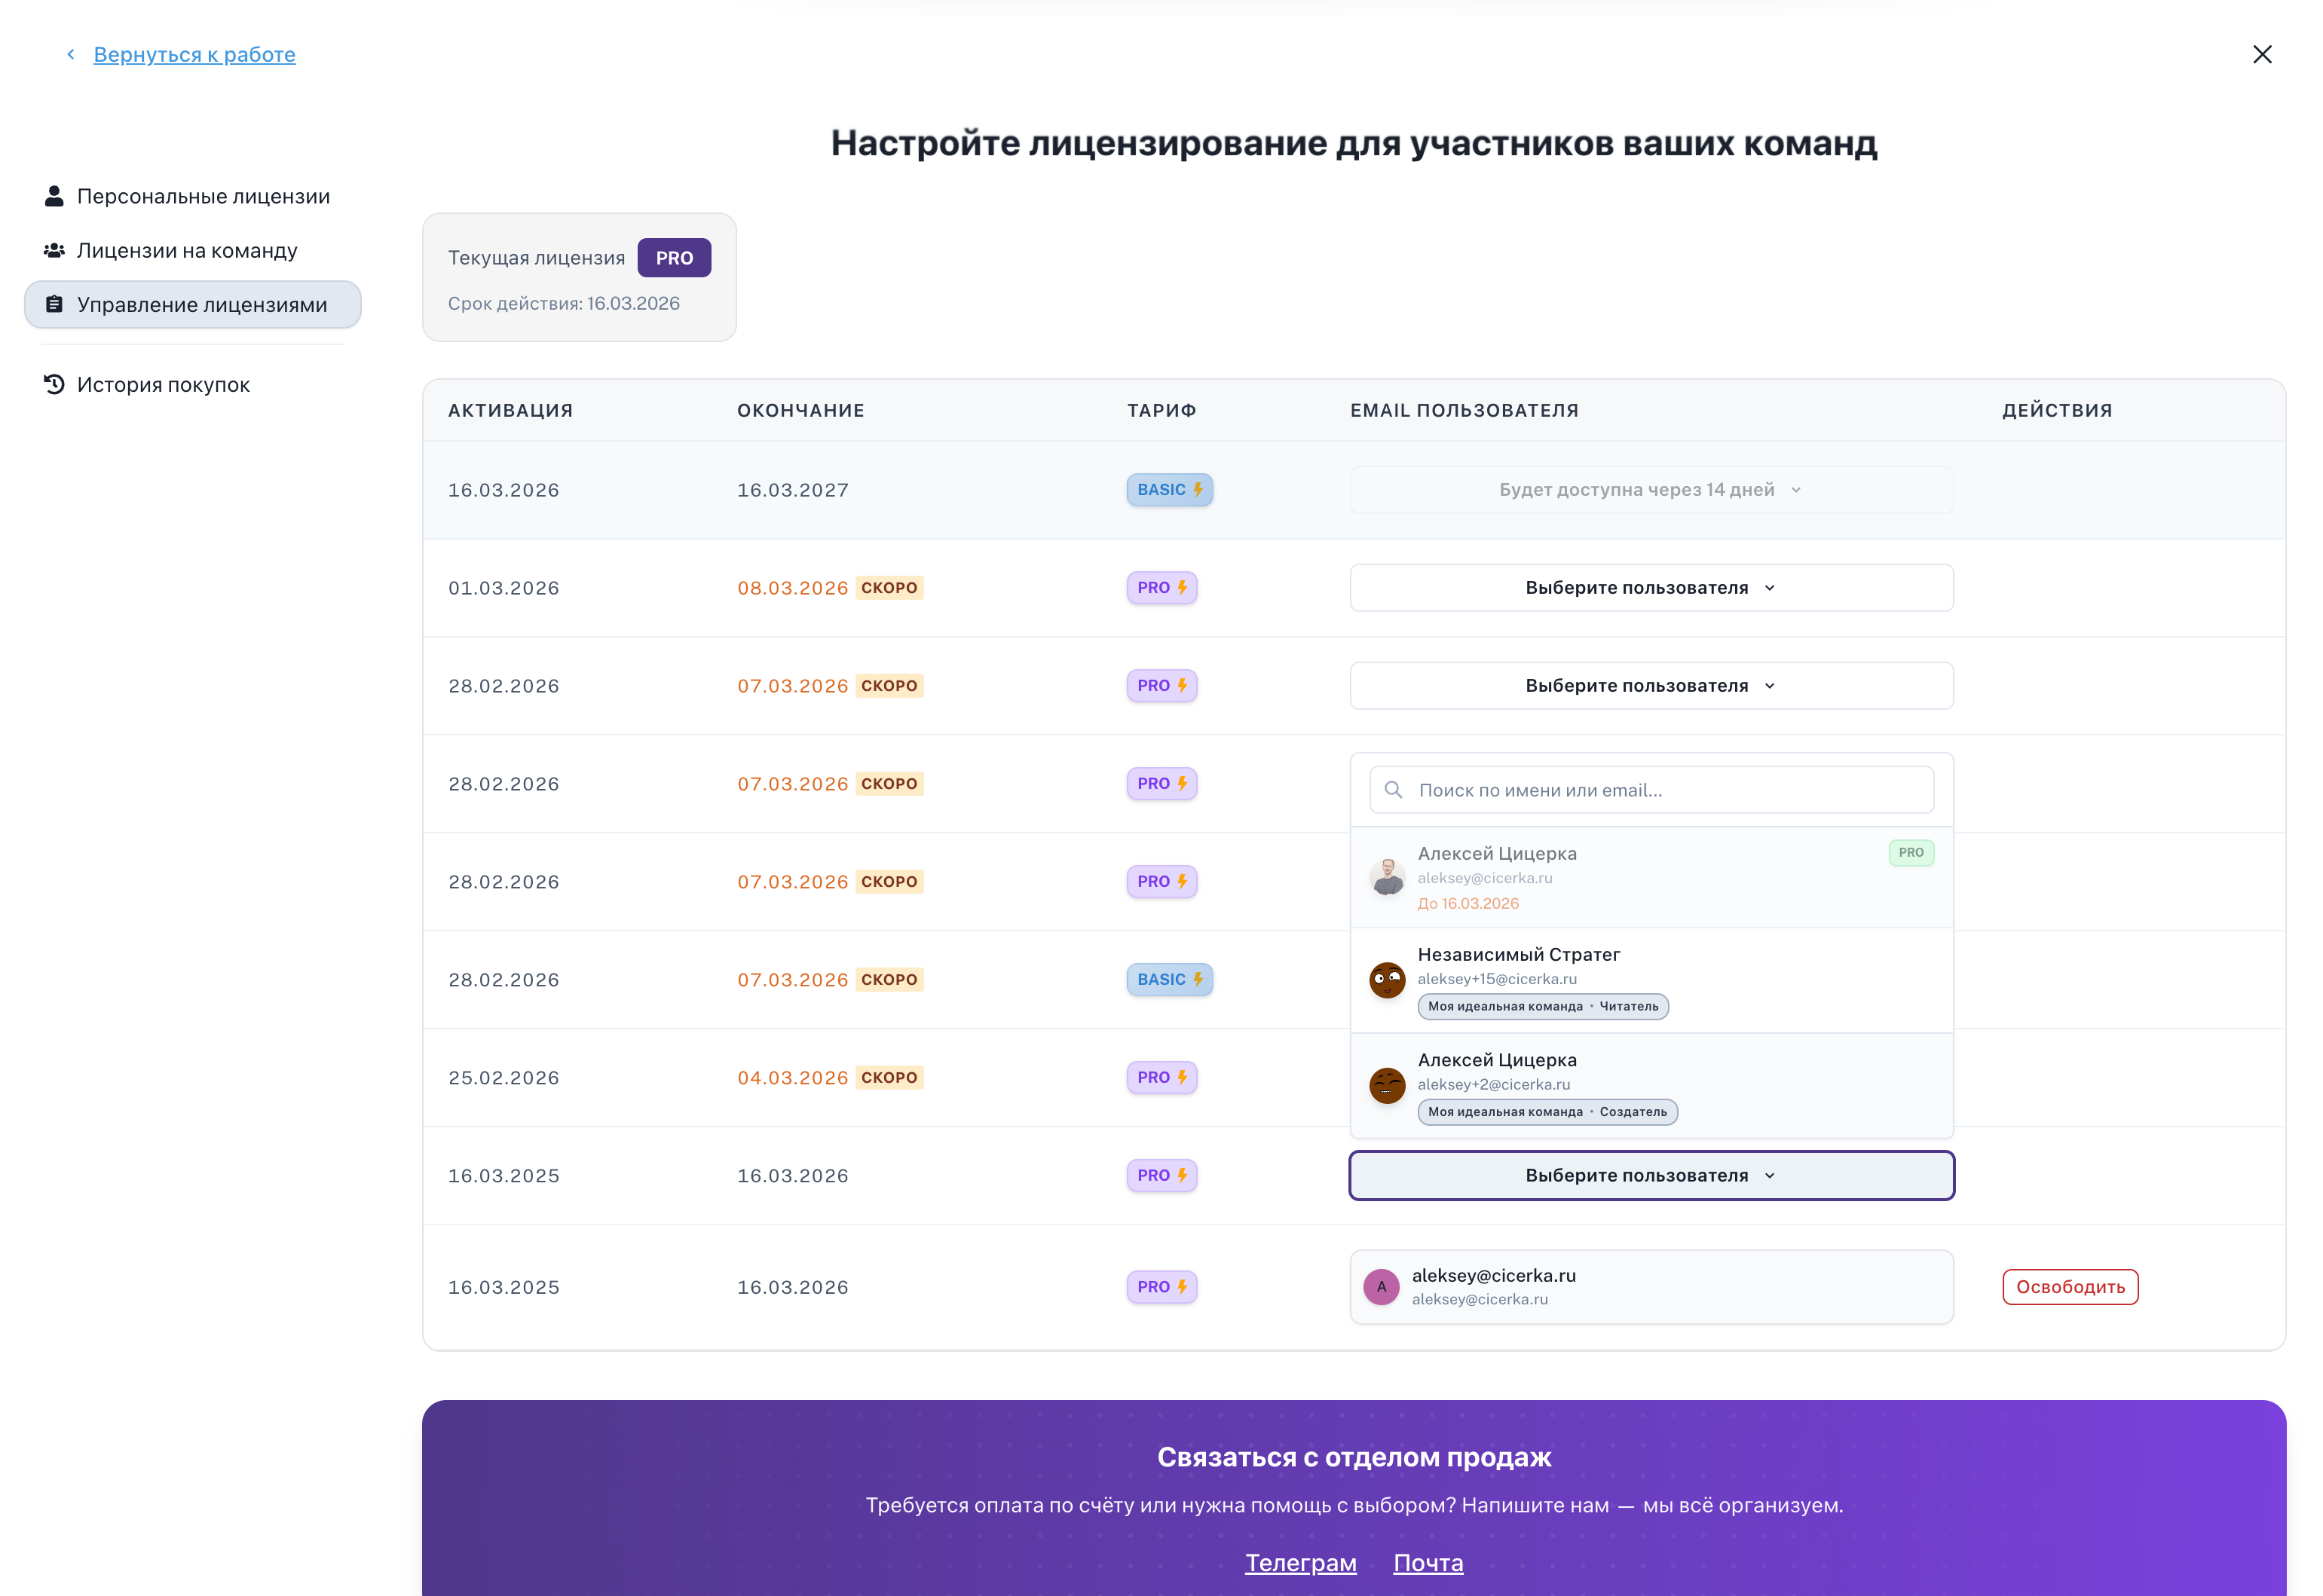This screenshot has width=2323, height=1596.
Task: Expand the Будет доступна через 14 дней dropdown
Action: click(1651, 490)
